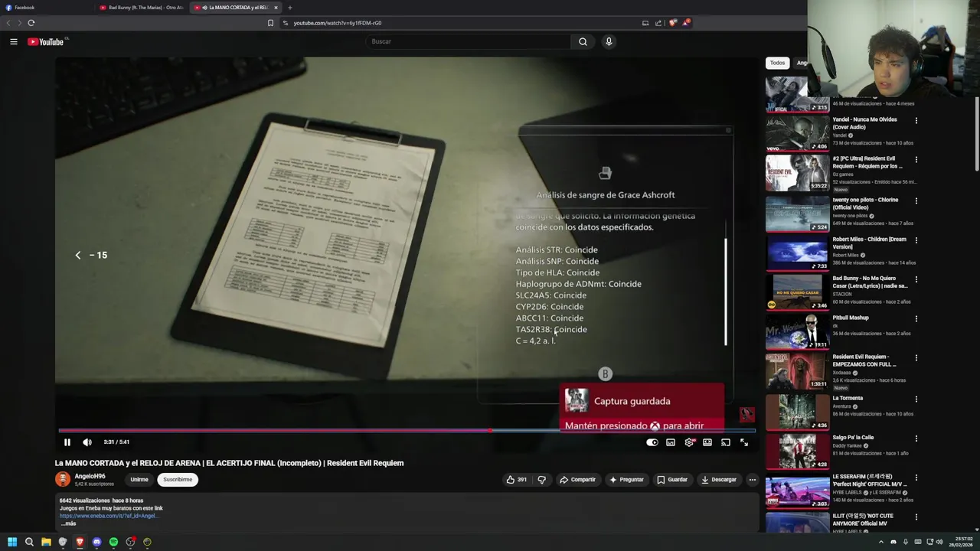The height and width of the screenshot is (551, 980).
Task: Bookmark this page icon in address bar
Action: click(x=270, y=23)
